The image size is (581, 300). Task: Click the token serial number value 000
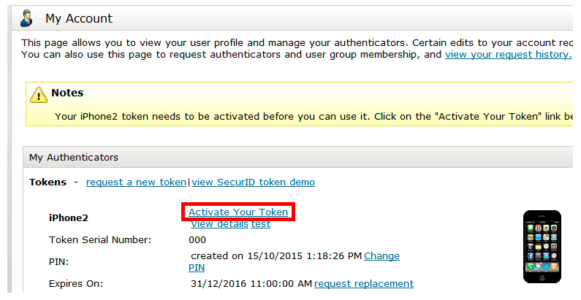click(x=197, y=239)
